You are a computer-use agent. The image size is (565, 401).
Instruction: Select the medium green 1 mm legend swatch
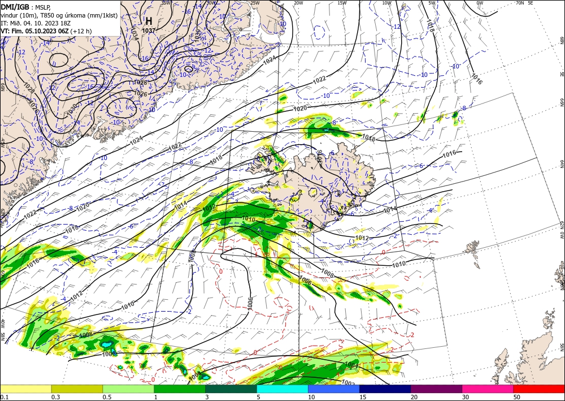(x=180, y=389)
